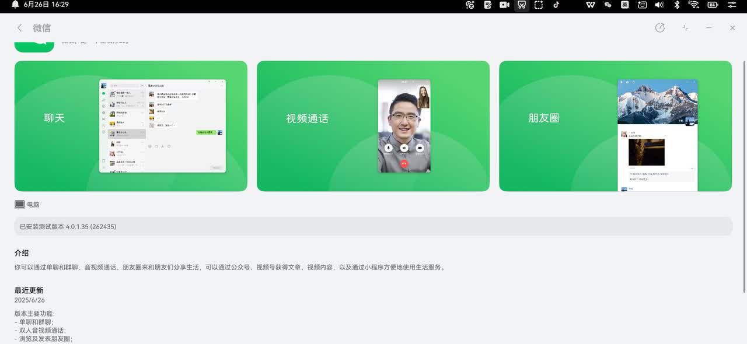The width and height of the screenshot is (747, 344).
Task: Click the 最近更新 section heading
Action: [x=29, y=290]
